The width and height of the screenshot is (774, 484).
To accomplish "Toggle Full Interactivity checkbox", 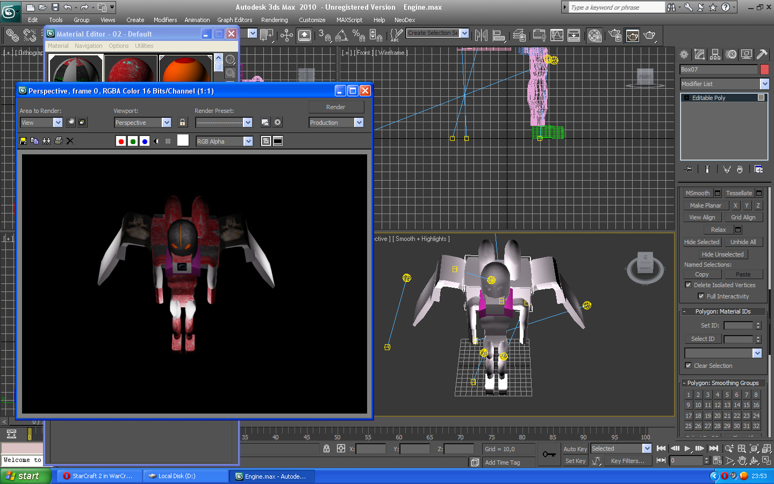I will click(x=701, y=296).
